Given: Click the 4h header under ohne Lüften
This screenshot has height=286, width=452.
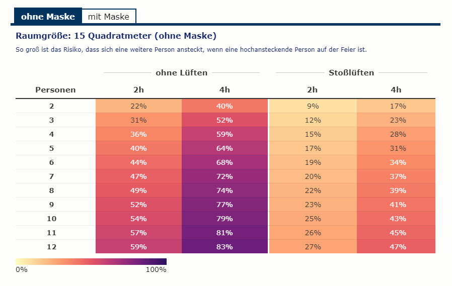Looking at the screenshot, I should coord(225,90).
